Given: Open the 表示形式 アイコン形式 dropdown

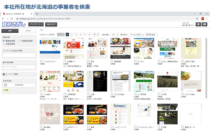Looking at the screenshot, I should (136, 35).
